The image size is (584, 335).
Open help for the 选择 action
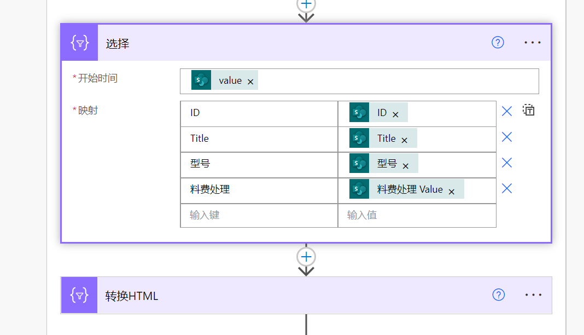(x=498, y=43)
